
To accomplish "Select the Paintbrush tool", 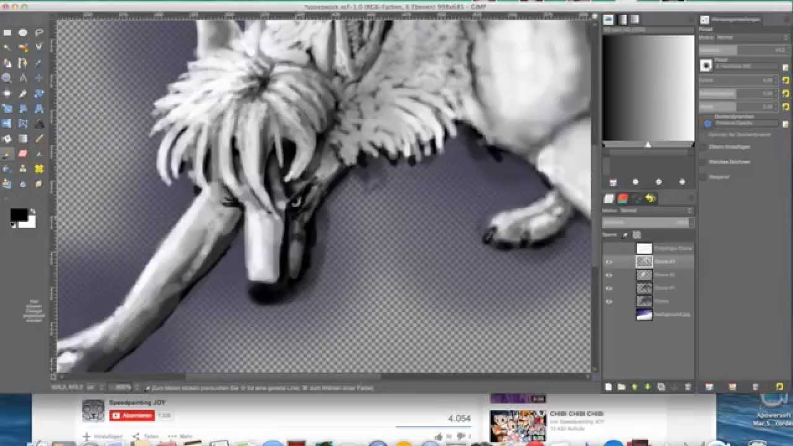I will click(7, 154).
